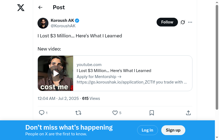Like the post with heart icon
Screen dimensions: 219x140
(115, 113)
